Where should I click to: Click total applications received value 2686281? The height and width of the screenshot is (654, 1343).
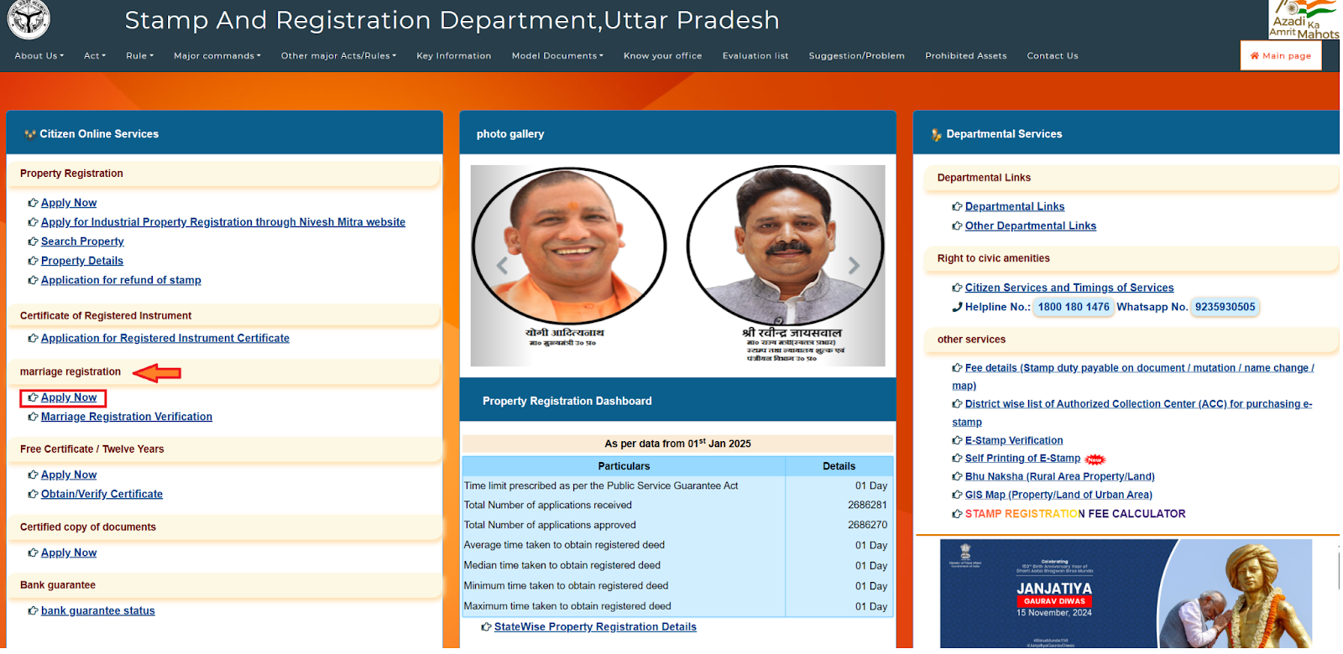[867, 506]
